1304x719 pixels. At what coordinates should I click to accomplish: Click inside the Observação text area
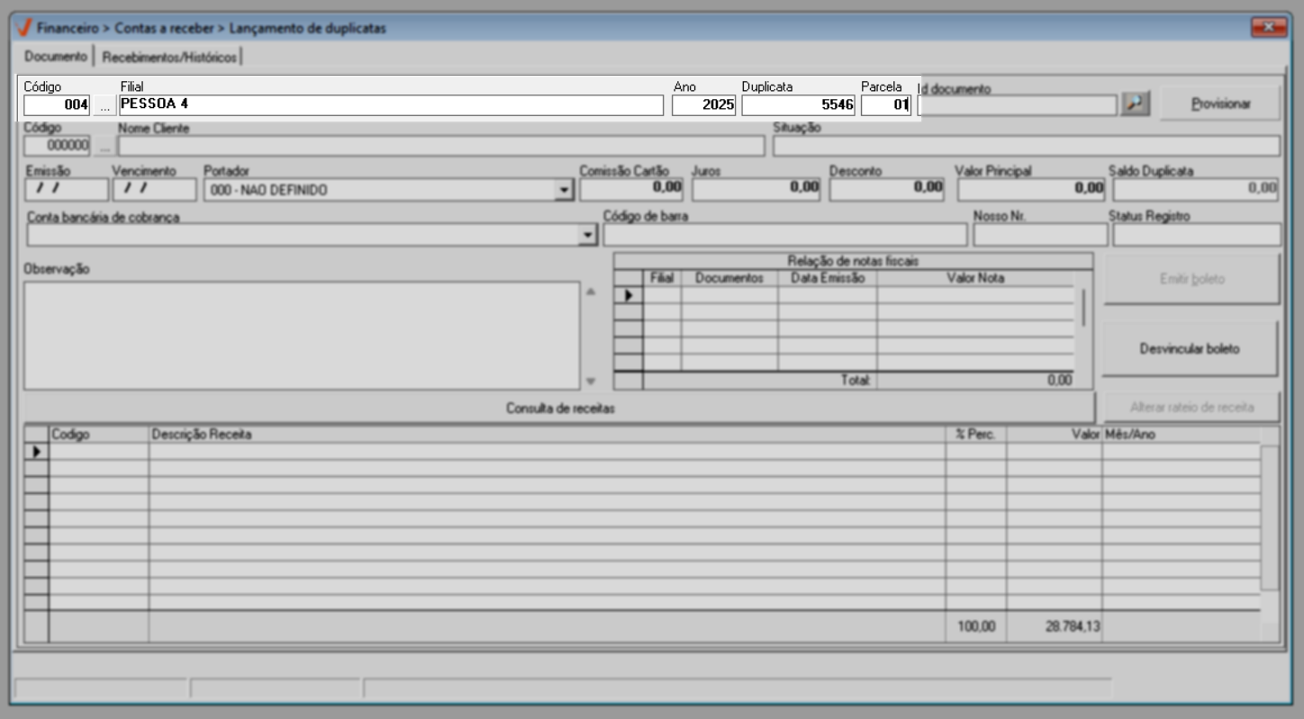302,336
